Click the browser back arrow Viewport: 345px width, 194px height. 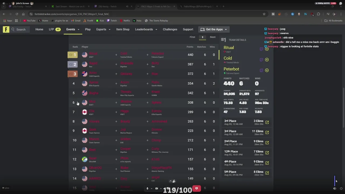(x=4, y=14)
